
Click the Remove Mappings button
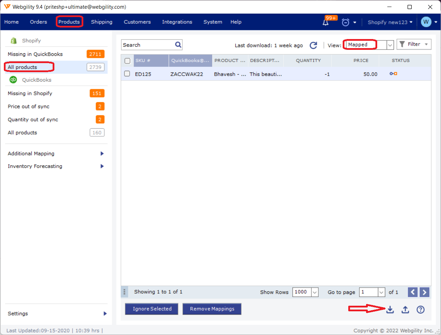(212, 309)
